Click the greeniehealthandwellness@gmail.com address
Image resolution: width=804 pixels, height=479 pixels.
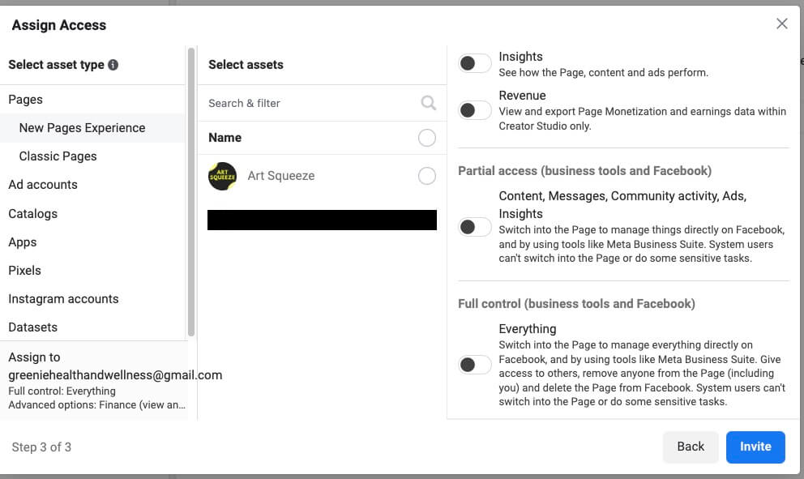(x=115, y=375)
